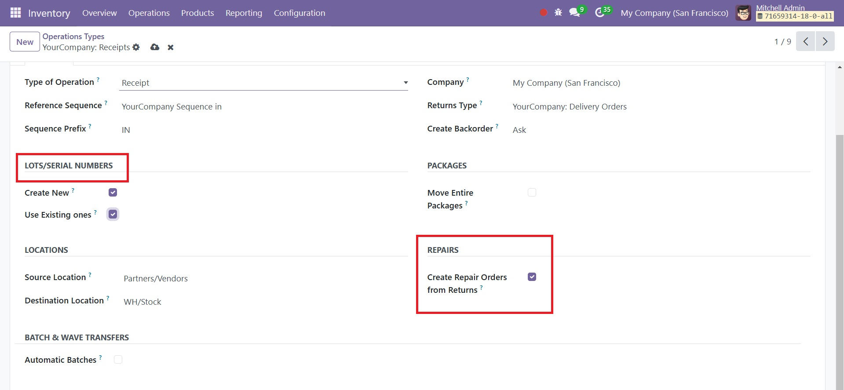
Task: Go to the next record arrow
Action: point(825,41)
